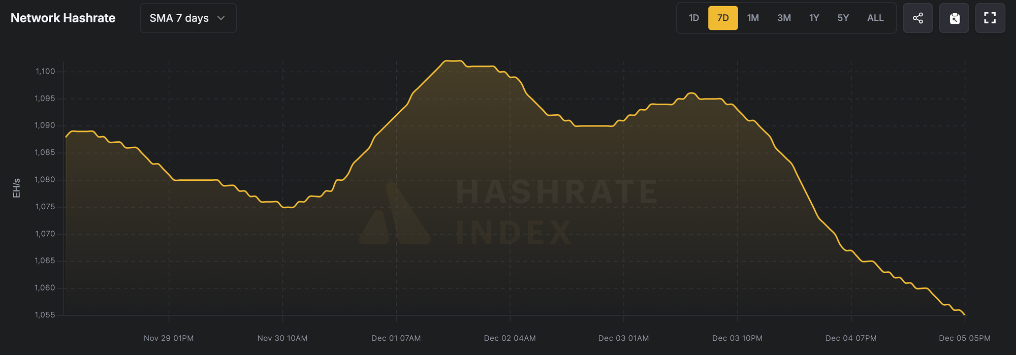Click the Dec 01 07AM date label
The height and width of the screenshot is (355, 1016).
pyautogui.click(x=396, y=338)
